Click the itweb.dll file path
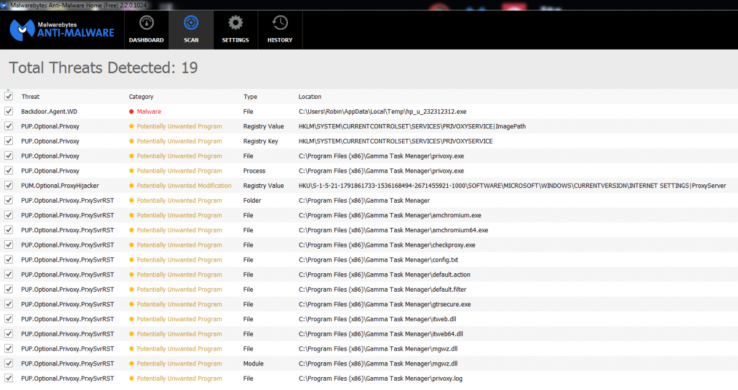The image size is (738, 390). 378,319
